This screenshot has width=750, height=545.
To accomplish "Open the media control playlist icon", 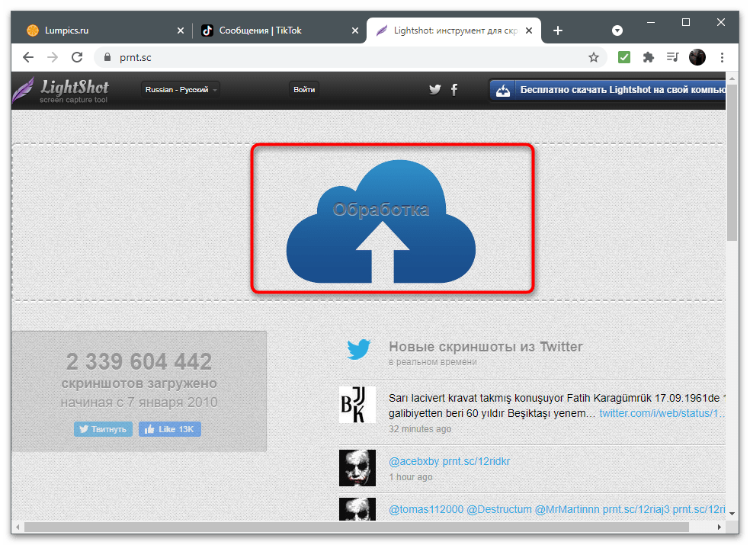I will 673,57.
